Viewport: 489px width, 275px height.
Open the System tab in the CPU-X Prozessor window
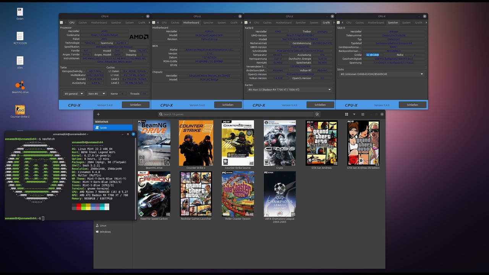coord(130,23)
